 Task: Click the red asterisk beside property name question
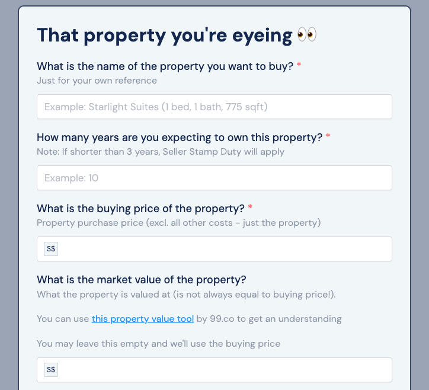[299, 66]
